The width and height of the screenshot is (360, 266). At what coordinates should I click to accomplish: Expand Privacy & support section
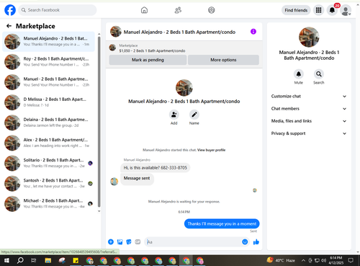tap(309, 133)
